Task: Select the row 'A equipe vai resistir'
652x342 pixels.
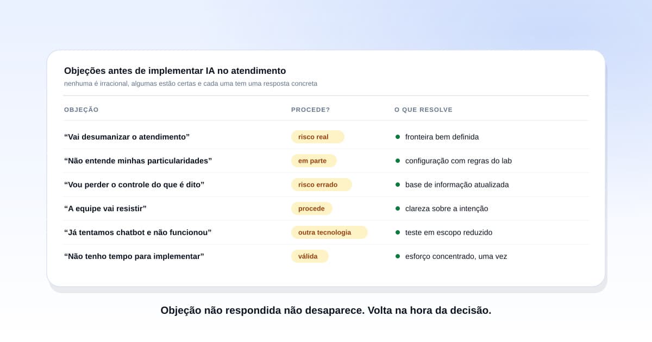Action: (326, 208)
